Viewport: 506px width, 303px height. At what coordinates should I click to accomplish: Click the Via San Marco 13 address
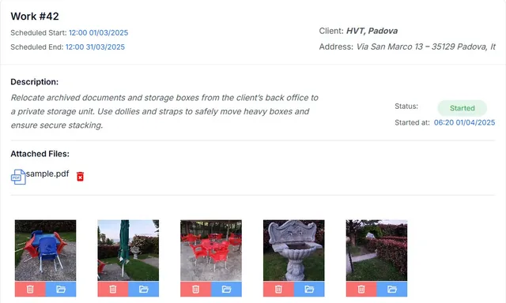pos(426,47)
